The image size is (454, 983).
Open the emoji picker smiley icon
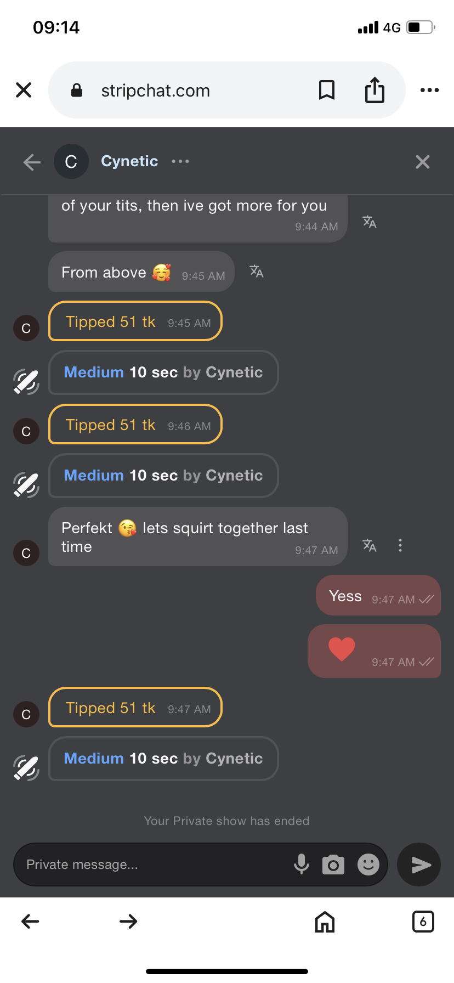[x=368, y=865]
